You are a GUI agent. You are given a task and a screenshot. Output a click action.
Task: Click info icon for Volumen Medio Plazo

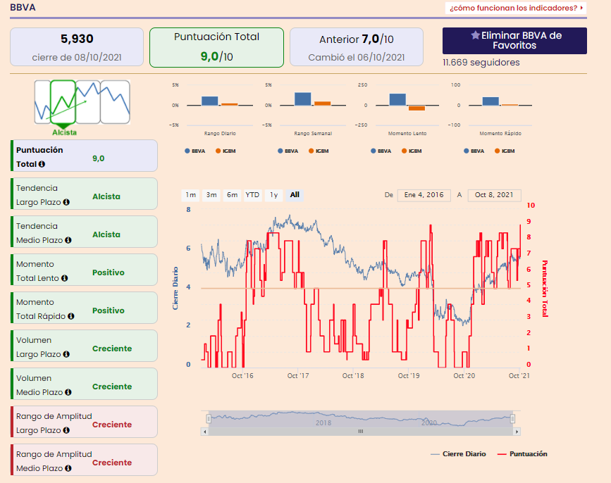click(x=68, y=392)
